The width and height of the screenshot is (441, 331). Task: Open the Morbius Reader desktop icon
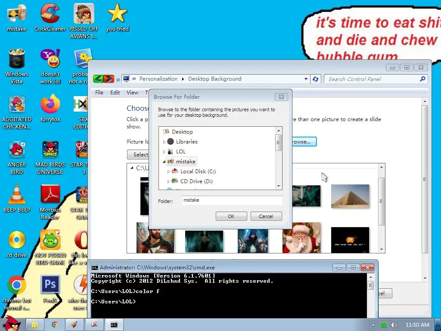click(x=50, y=202)
